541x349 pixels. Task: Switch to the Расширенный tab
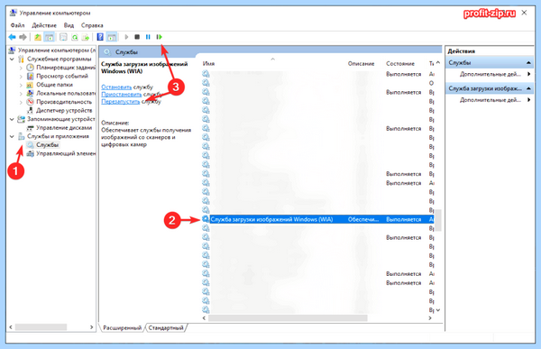tap(122, 327)
